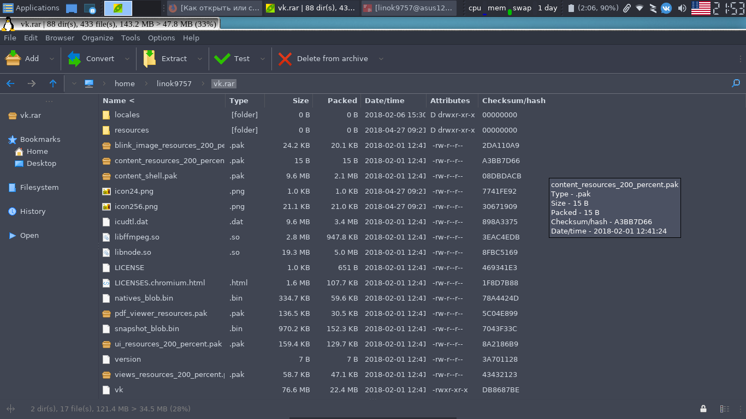This screenshot has width=746, height=419.
Task: Open the Tools menu
Action: [131, 38]
